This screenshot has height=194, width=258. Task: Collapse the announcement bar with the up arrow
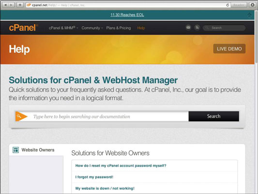pos(249,15)
